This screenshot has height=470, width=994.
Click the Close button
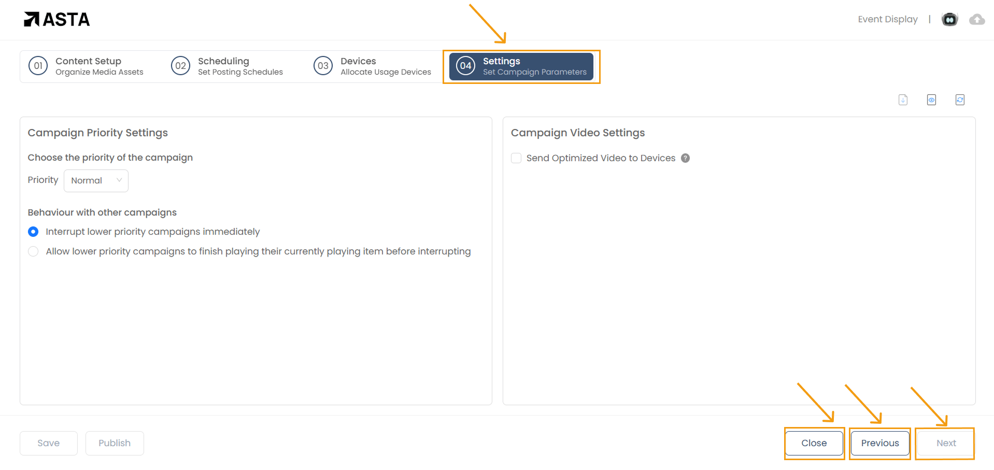click(814, 443)
